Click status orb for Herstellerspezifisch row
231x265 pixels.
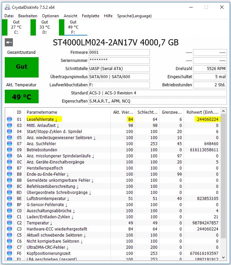point(9,168)
